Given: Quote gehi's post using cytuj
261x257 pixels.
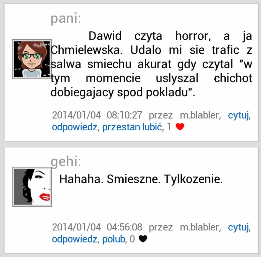Looking at the screenshot, I should point(239,227).
